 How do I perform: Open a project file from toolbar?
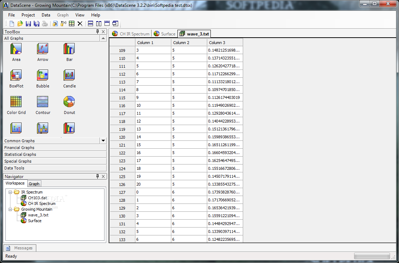point(20,24)
